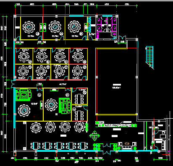173x166 pixels.
Task: Pick the green diamond floor pattern in the lobby
Action: click(94, 135)
